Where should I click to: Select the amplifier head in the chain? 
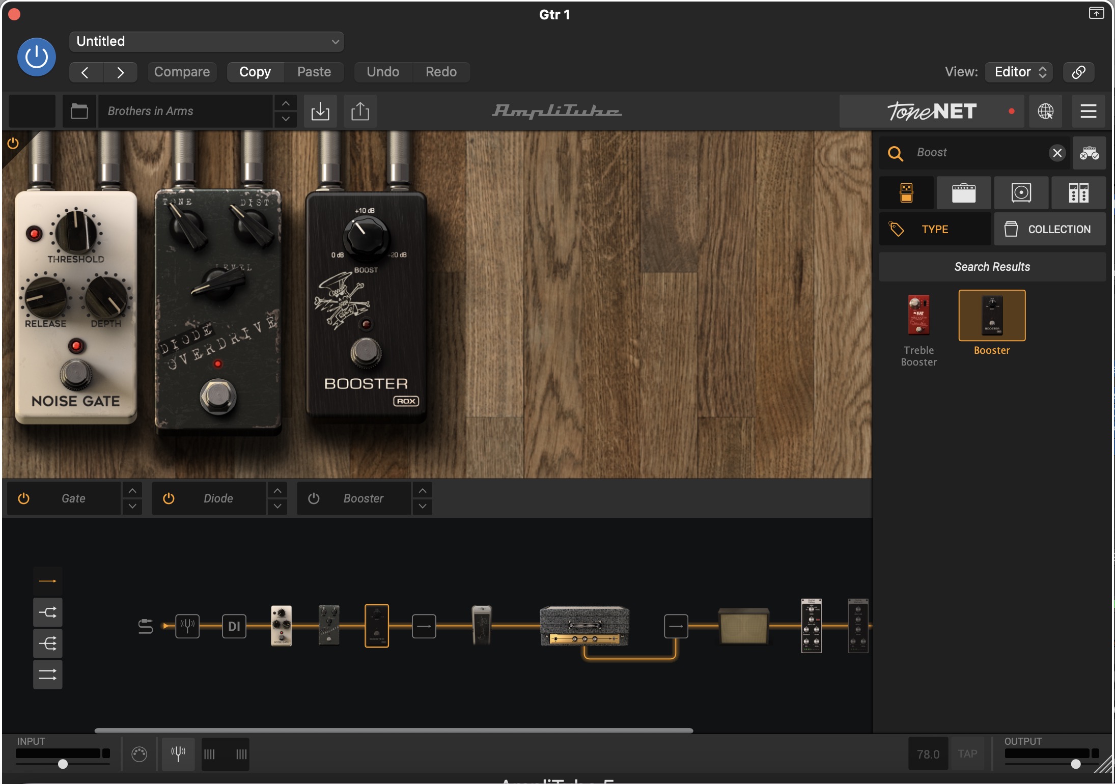(x=584, y=626)
